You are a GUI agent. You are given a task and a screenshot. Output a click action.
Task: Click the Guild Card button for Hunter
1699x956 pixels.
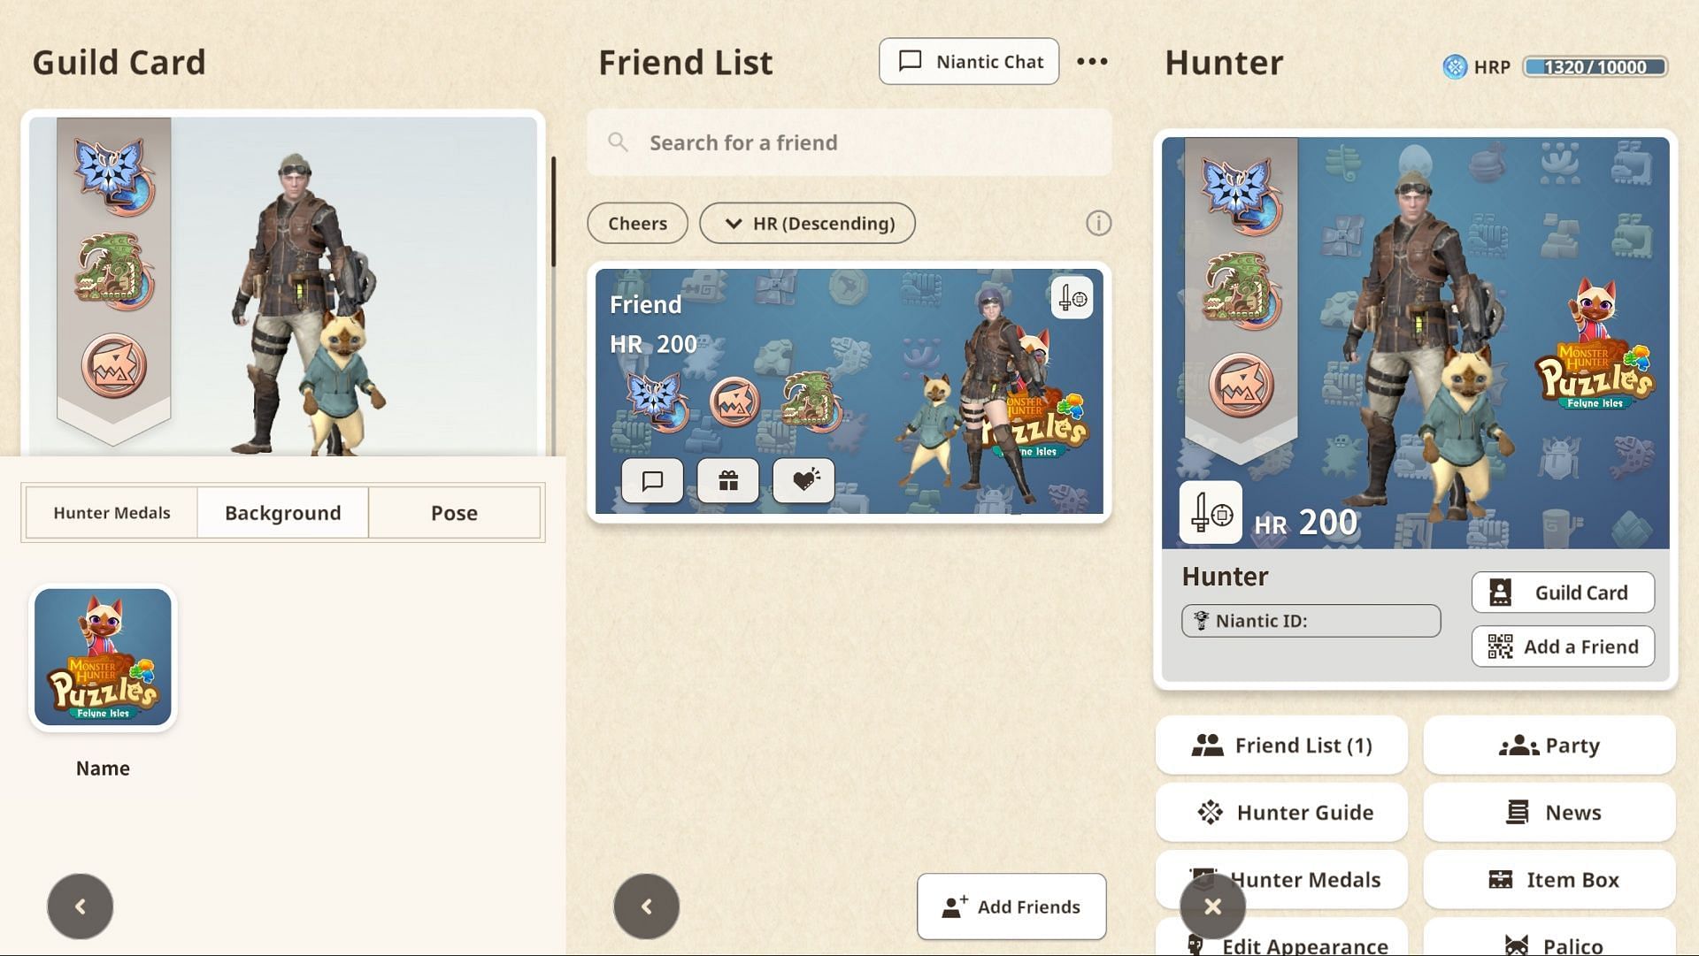1563,593
